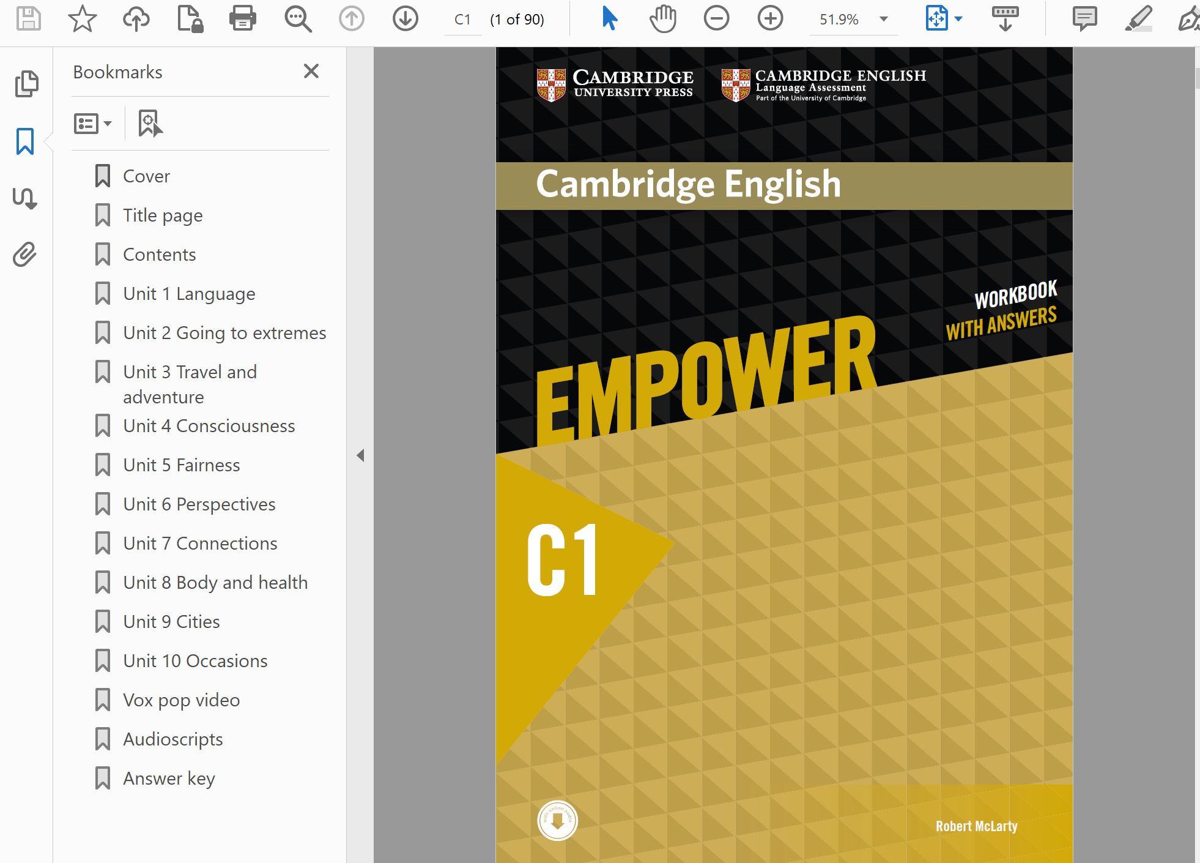Click the Print file icon
The width and height of the screenshot is (1200, 863).
tap(242, 18)
